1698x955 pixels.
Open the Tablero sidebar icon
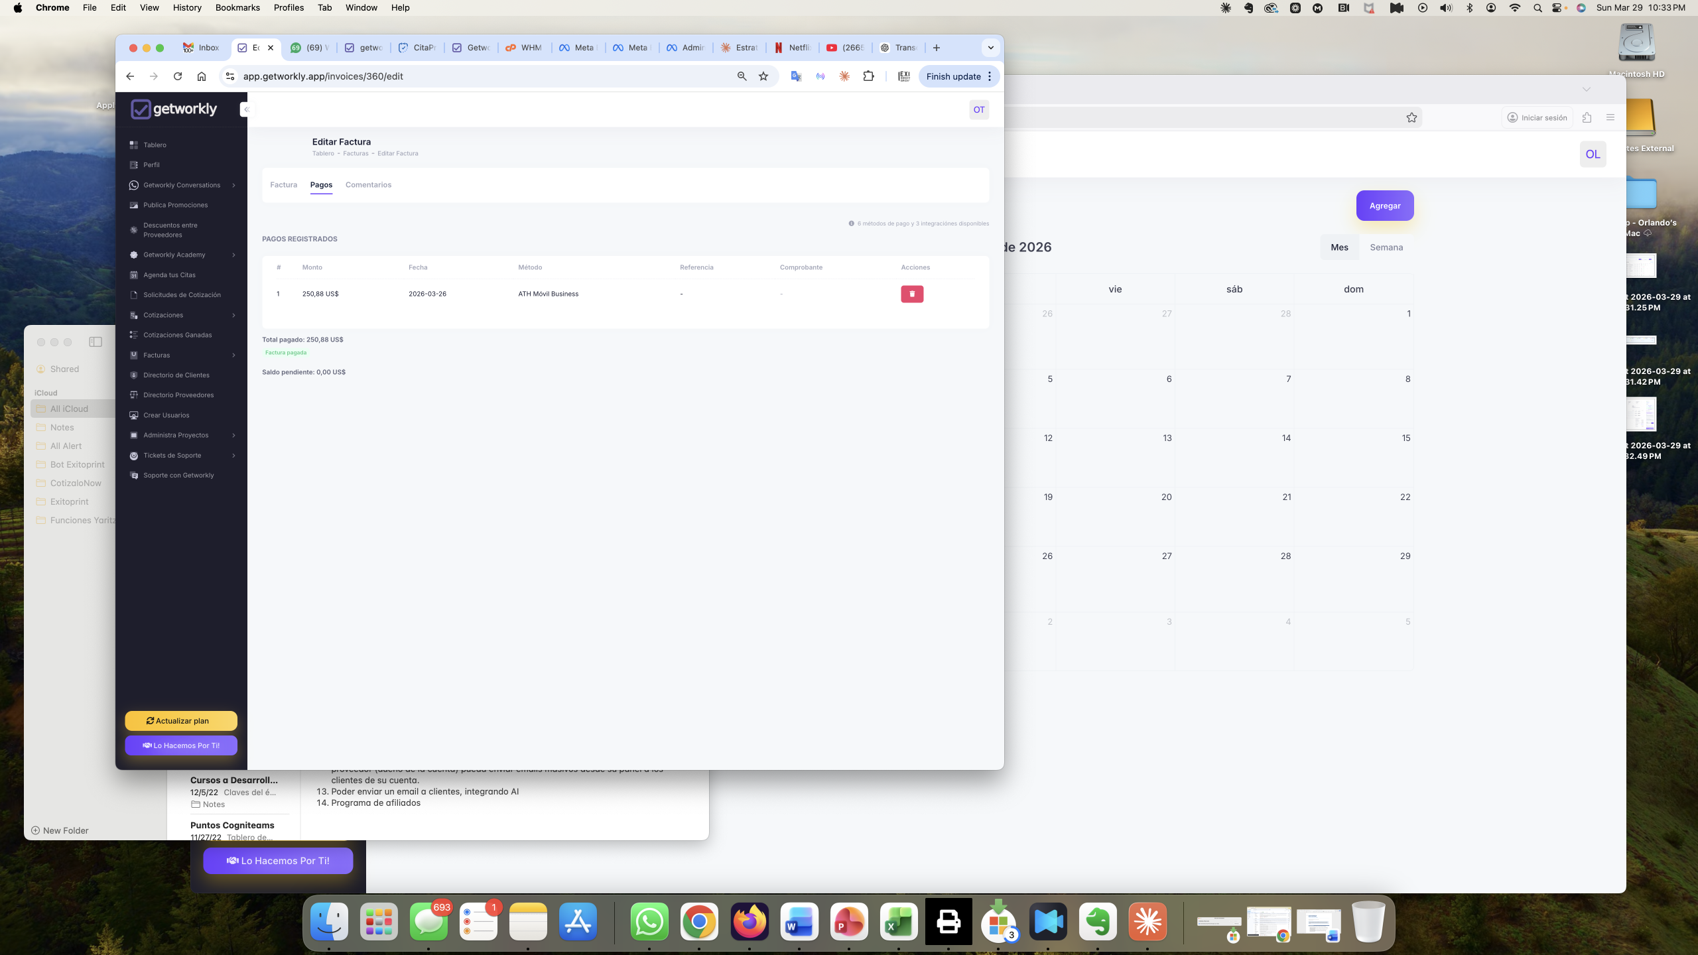133,145
